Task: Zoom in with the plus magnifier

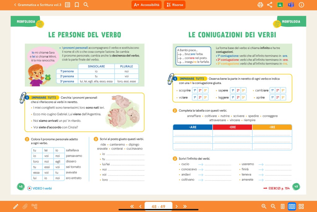Action: pos(264,206)
